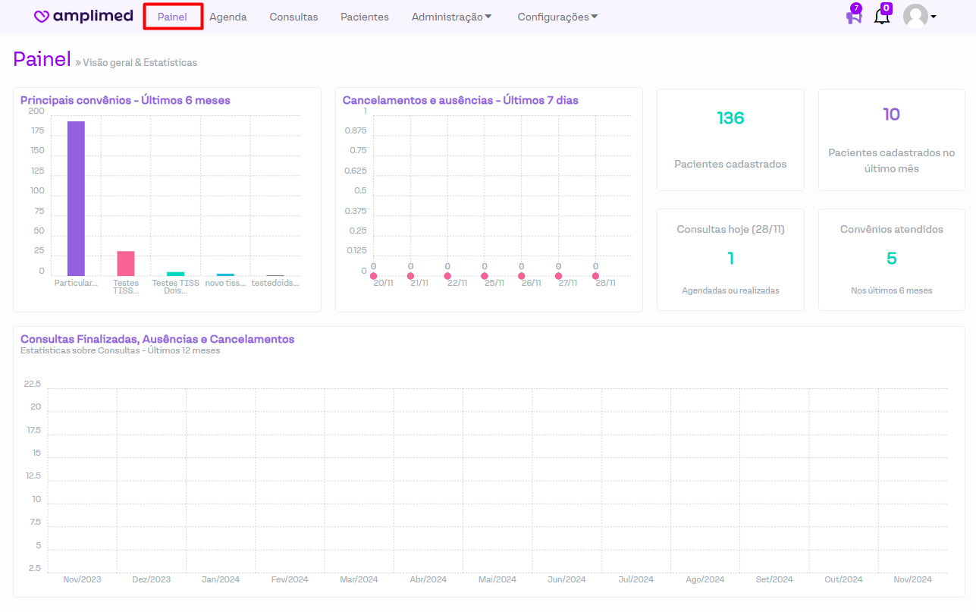The height and width of the screenshot is (612, 976).
Task: Click the Consultas hoje card
Action: [x=730, y=259]
